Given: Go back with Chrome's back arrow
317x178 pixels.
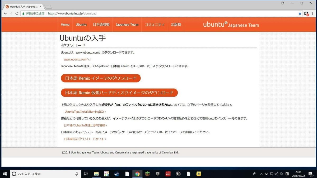Looking at the screenshot, I should coord(5,13).
